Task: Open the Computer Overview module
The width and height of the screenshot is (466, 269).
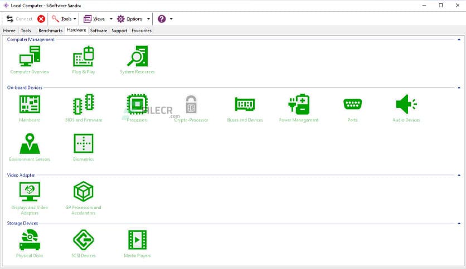Action: pyautogui.click(x=30, y=59)
